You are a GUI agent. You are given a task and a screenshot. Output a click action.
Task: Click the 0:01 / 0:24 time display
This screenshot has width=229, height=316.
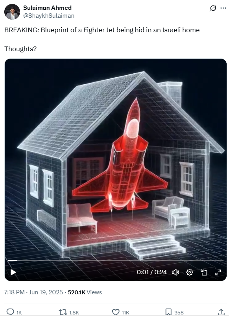click(x=152, y=272)
